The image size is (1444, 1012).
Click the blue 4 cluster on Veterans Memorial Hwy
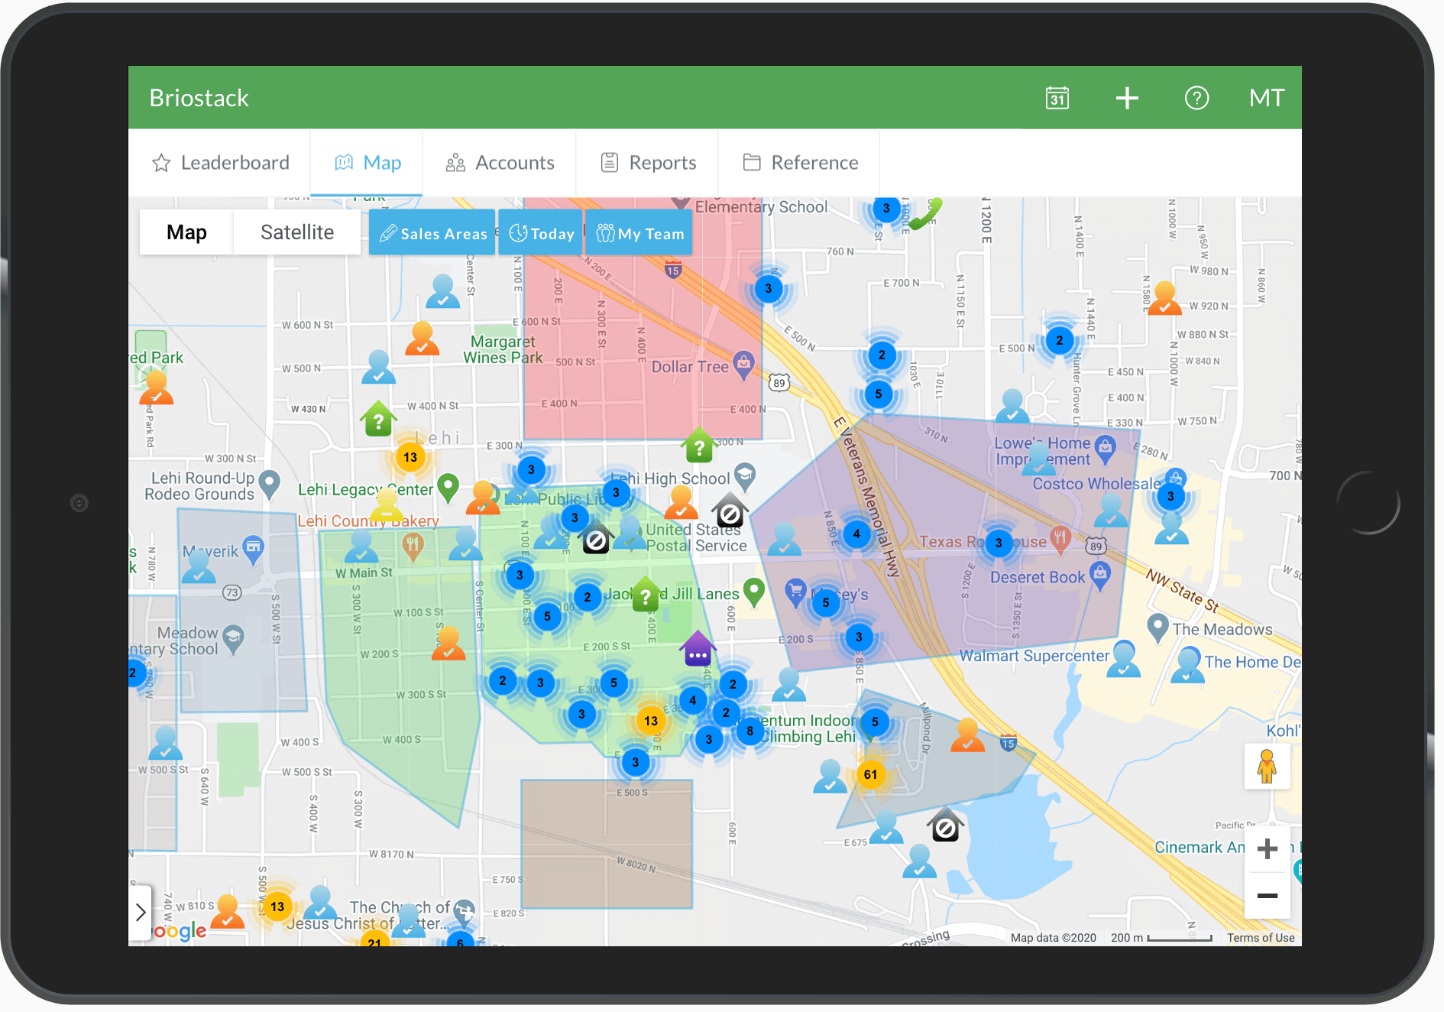pyautogui.click(x=856, y=534)
